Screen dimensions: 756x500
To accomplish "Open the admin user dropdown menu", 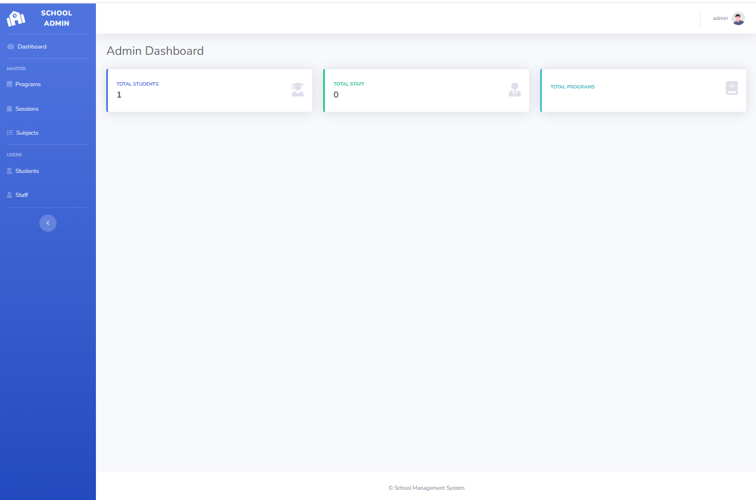I will [x=720, y=18].
